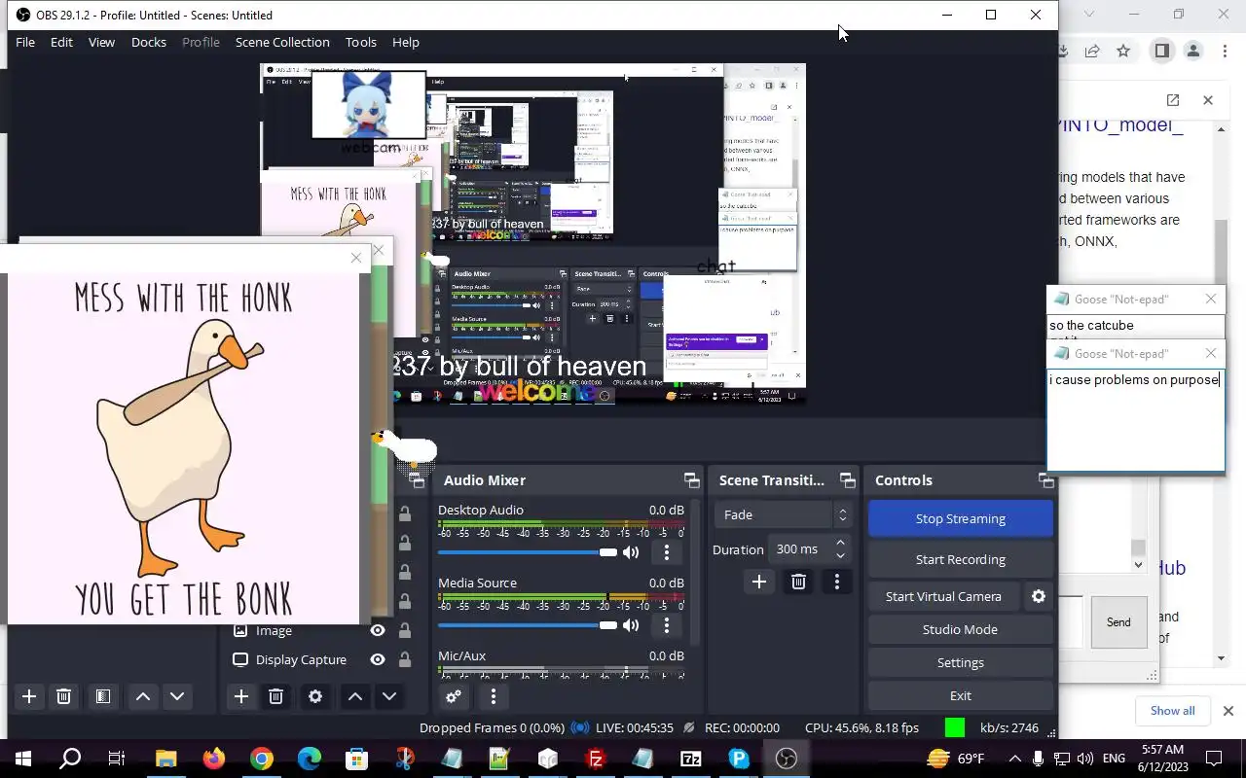Open the File menu
The image size is (1246, 778).
click(x=25, y=42)
